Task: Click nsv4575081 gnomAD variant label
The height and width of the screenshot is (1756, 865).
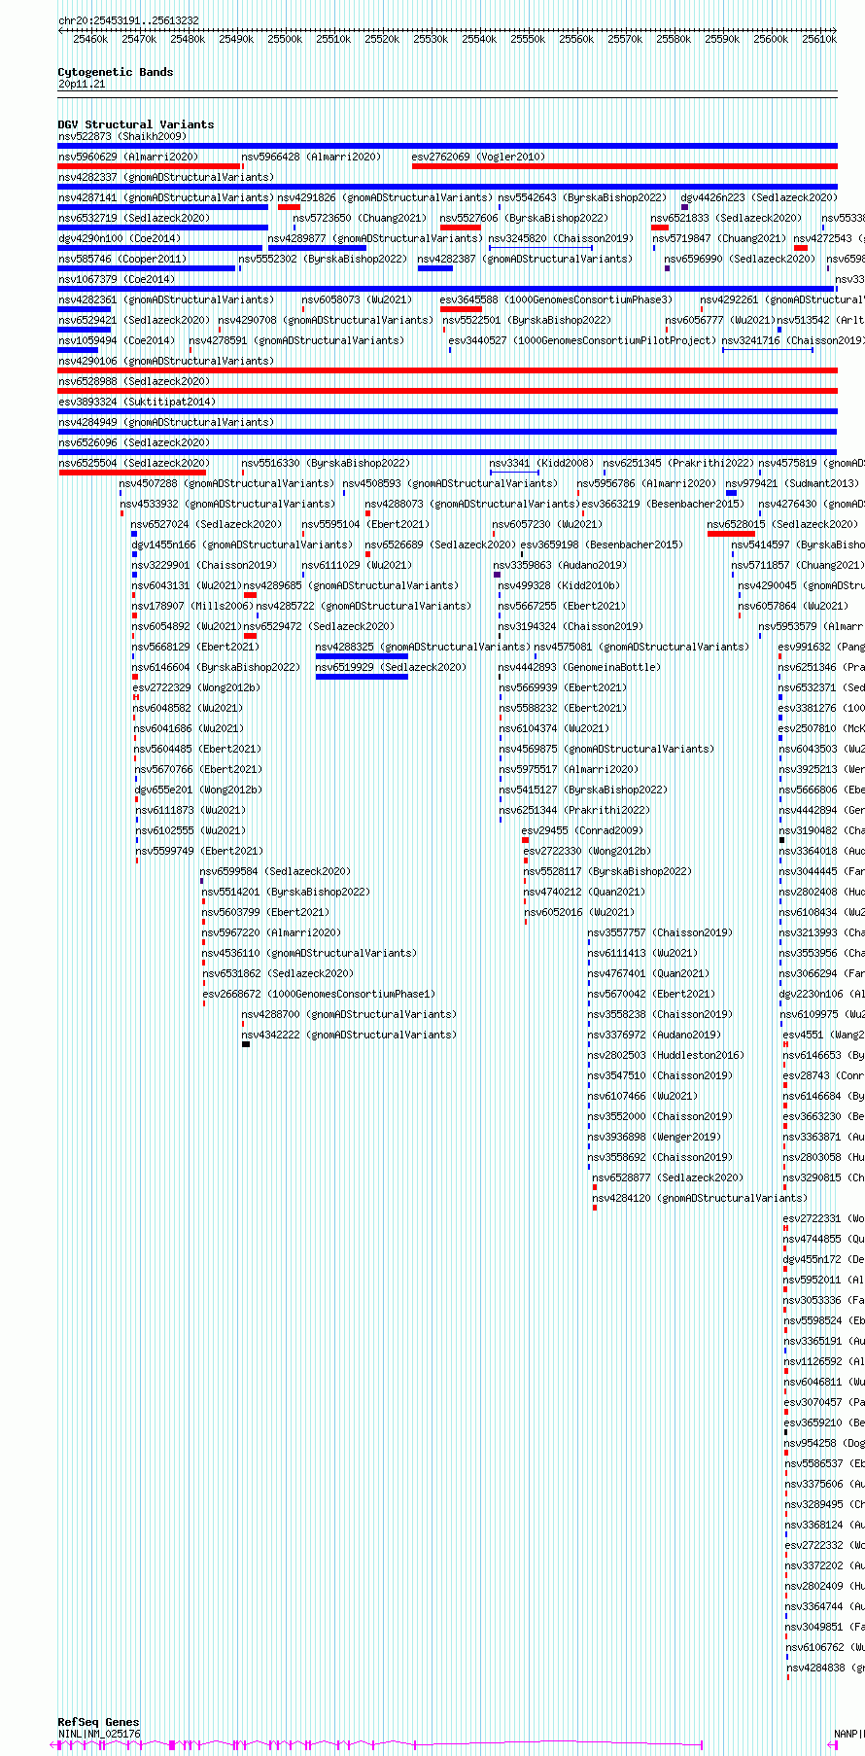Action: (641, 647)
